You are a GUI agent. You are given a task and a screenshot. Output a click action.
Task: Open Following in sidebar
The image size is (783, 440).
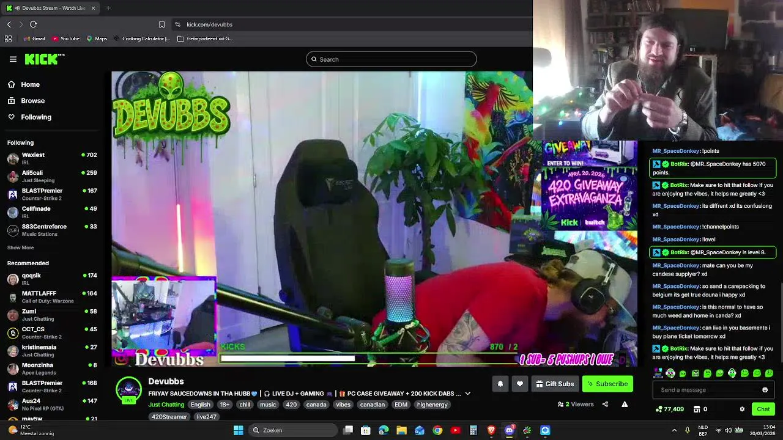[29, 117]
